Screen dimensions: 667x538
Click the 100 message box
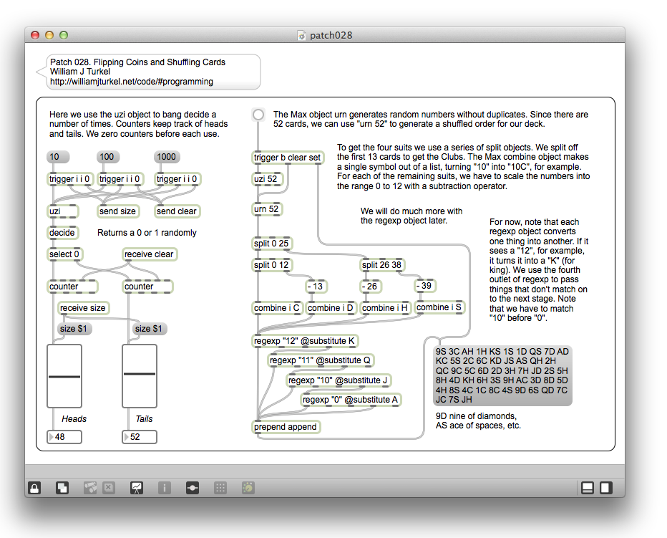(x=107, y=157)
